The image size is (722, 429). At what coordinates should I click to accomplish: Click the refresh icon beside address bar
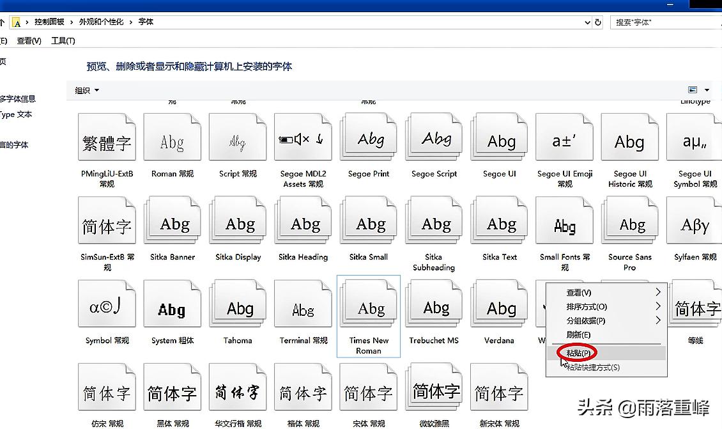pos(597,22)
